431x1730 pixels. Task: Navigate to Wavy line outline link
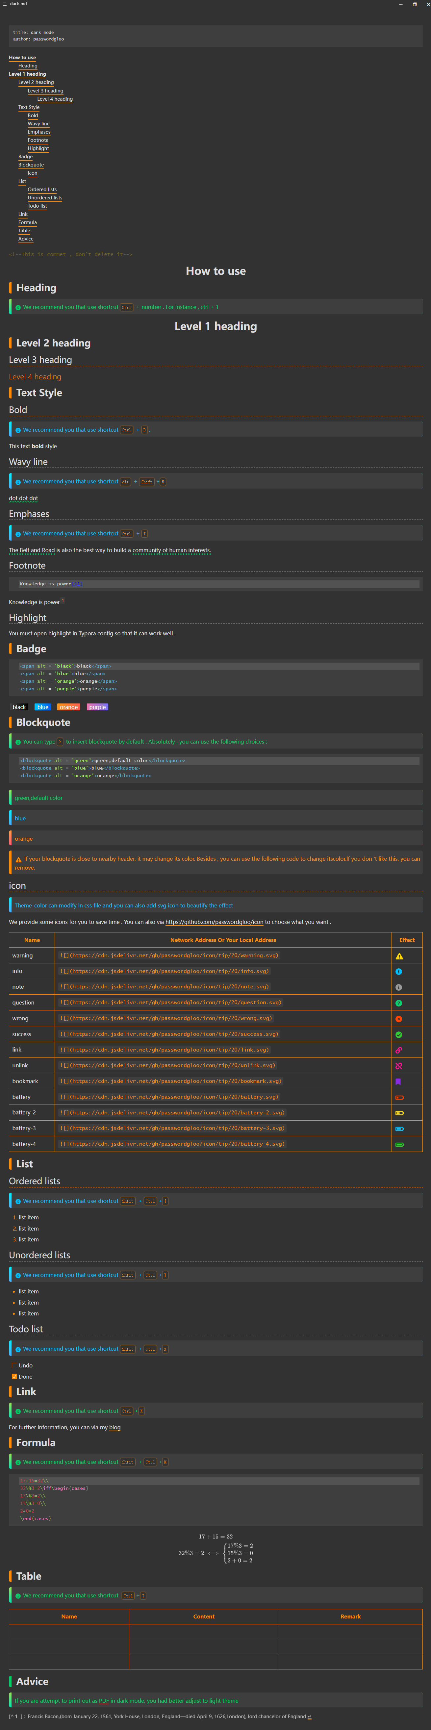(x=38, y=124)
